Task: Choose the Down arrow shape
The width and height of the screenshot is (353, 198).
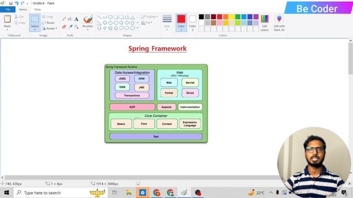Action: pos(99,28)
